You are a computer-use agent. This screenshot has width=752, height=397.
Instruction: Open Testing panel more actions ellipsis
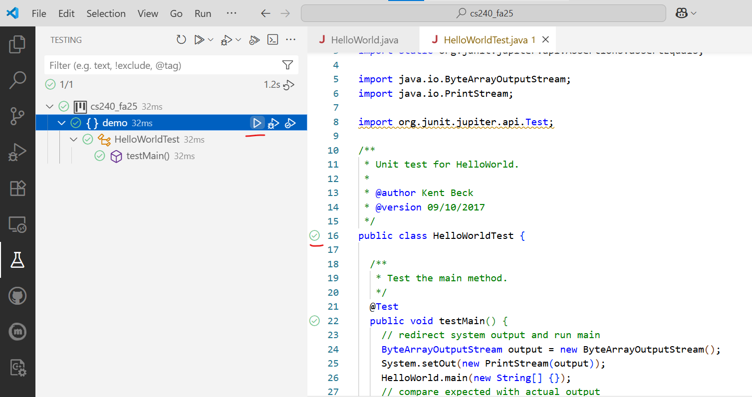click(291, 40)
